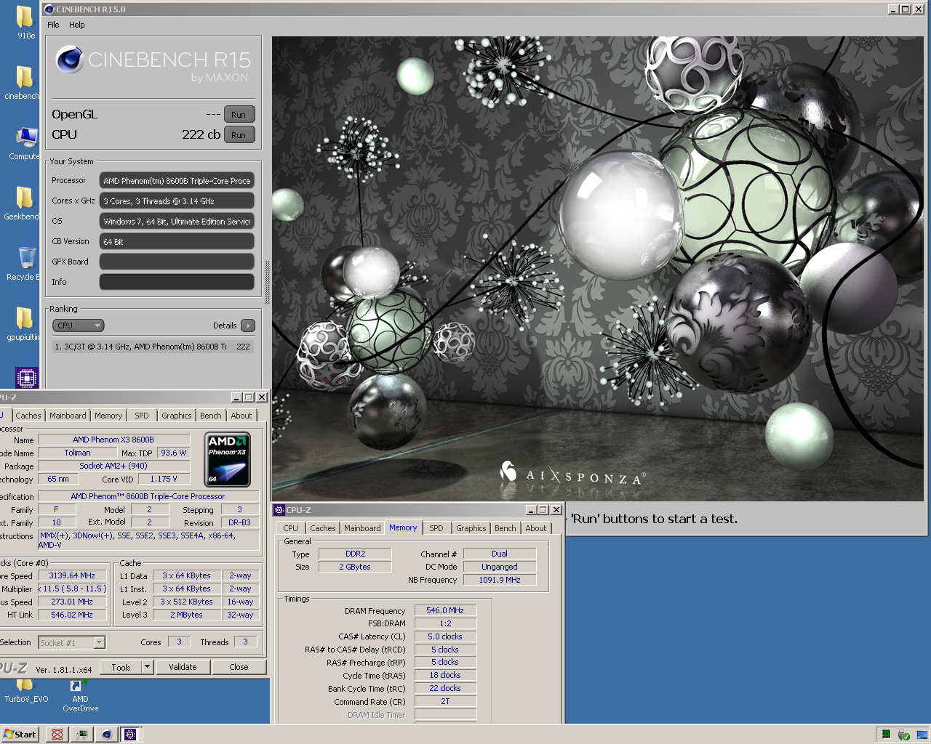Click the Close button in CPU-Z

click(x=239, y=667)
